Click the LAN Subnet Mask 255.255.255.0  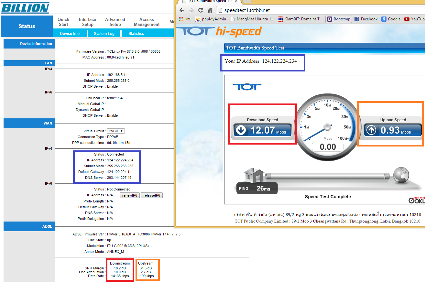(x=118, y=81)
